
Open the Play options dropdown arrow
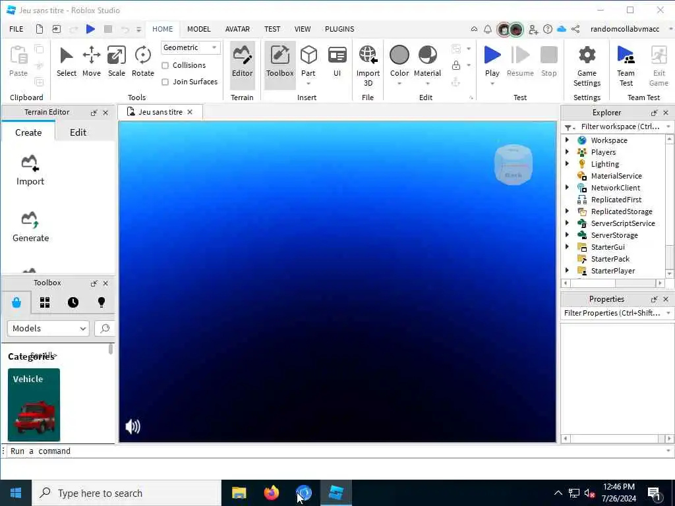point(492,84)
